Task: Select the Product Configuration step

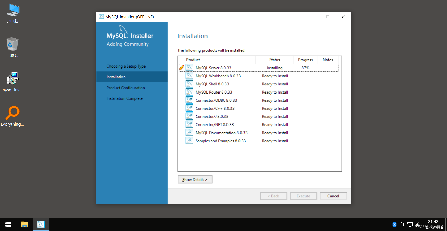Action: click(x=126, y=88)
